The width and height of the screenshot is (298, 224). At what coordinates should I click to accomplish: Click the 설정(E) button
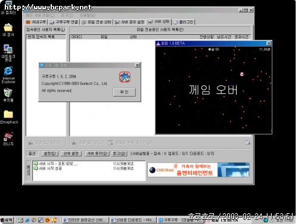pos(49,154)
